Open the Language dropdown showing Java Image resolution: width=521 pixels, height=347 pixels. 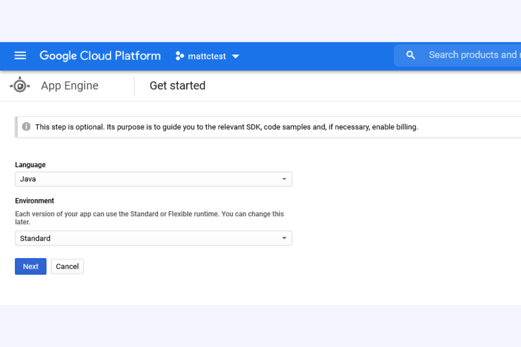[153, 179]
